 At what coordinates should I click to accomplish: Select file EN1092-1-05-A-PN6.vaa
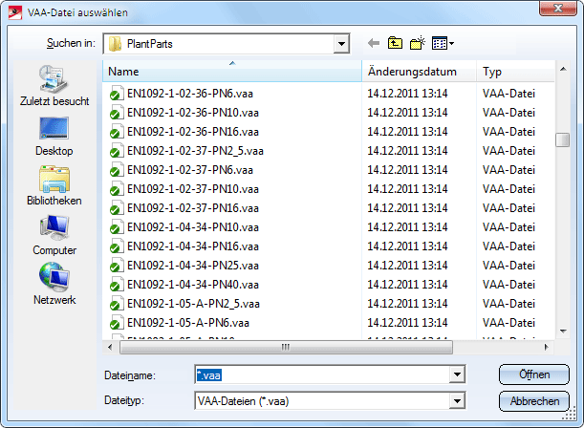pyautogui.click(x=188, y=323)
